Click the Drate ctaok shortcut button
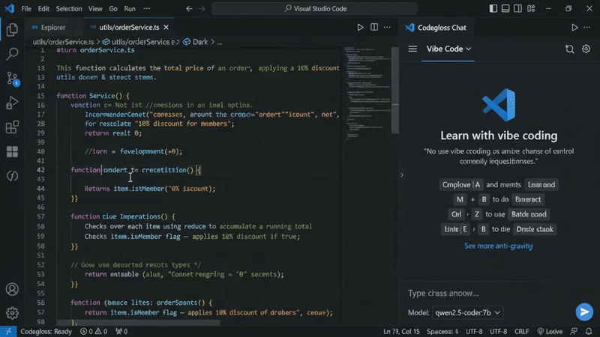This screenshot has height=337, width=600. click(x=535, y=229)
